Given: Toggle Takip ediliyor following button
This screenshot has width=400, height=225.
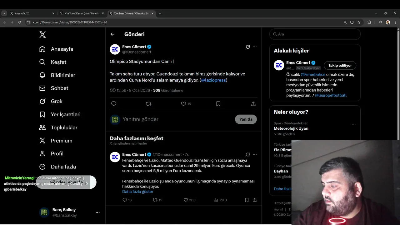Looking at the screenshot, I should (340, 65).
